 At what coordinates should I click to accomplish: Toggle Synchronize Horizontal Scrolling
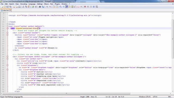57,7
